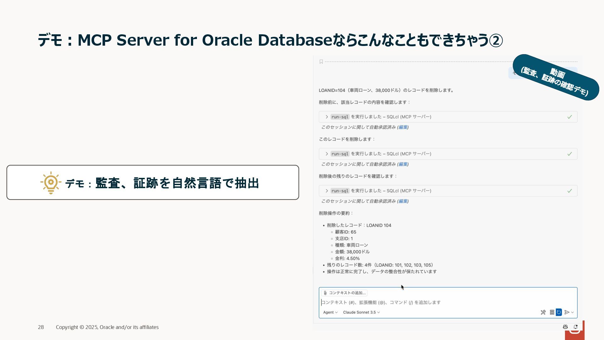Click 編集 link below first run-sql
Image resolution: width=604 pixels, height=340 pixels.
click(403, 127)
